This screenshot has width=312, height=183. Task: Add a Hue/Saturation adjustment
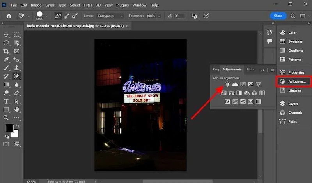click(223, 93)
